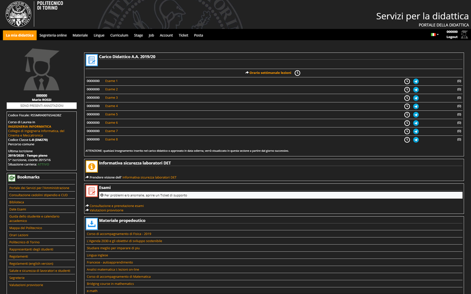
Task: Click the Carico Didattico checklist icon
Action: click(x=92, y=60)
